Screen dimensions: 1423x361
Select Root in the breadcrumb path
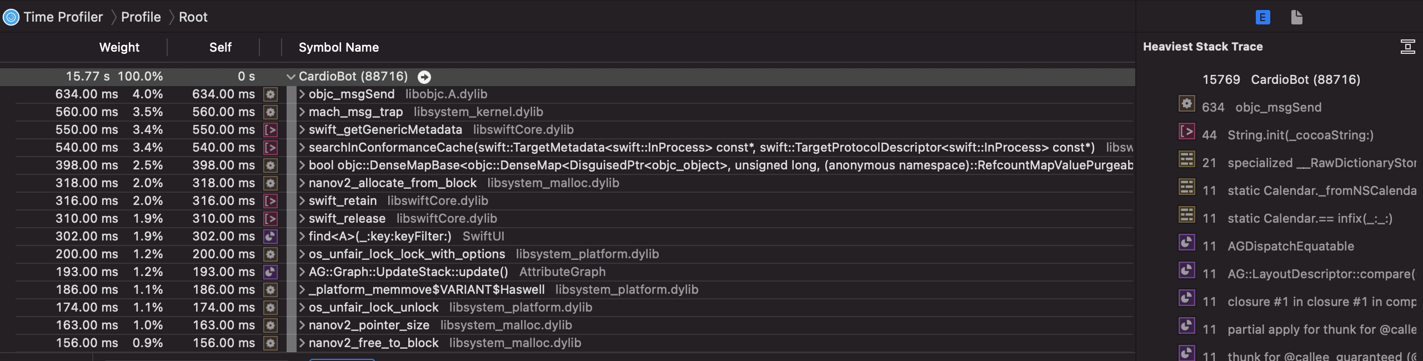(x=193, y=17)
